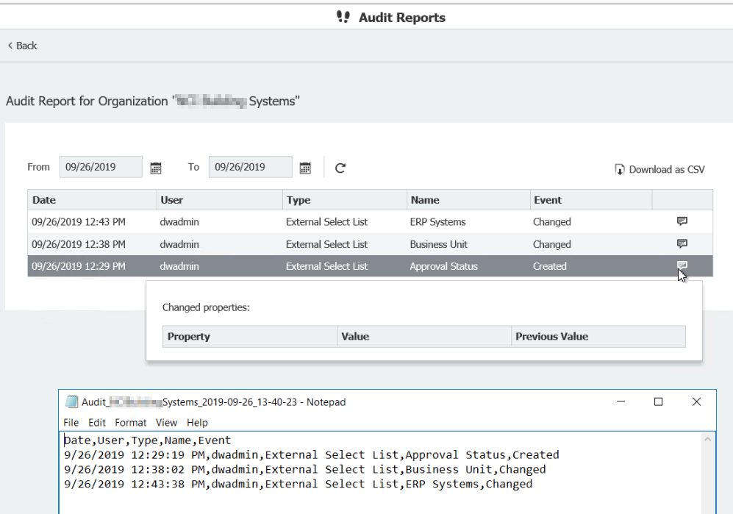The width and height of the screenshot is (733, 514).
Task: Click Download as CSV
Action: 659,170
